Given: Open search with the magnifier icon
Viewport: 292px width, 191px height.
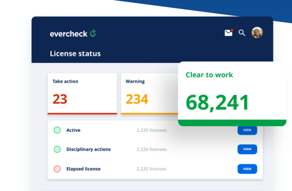Looking at the screenshot, I should 242,33.
